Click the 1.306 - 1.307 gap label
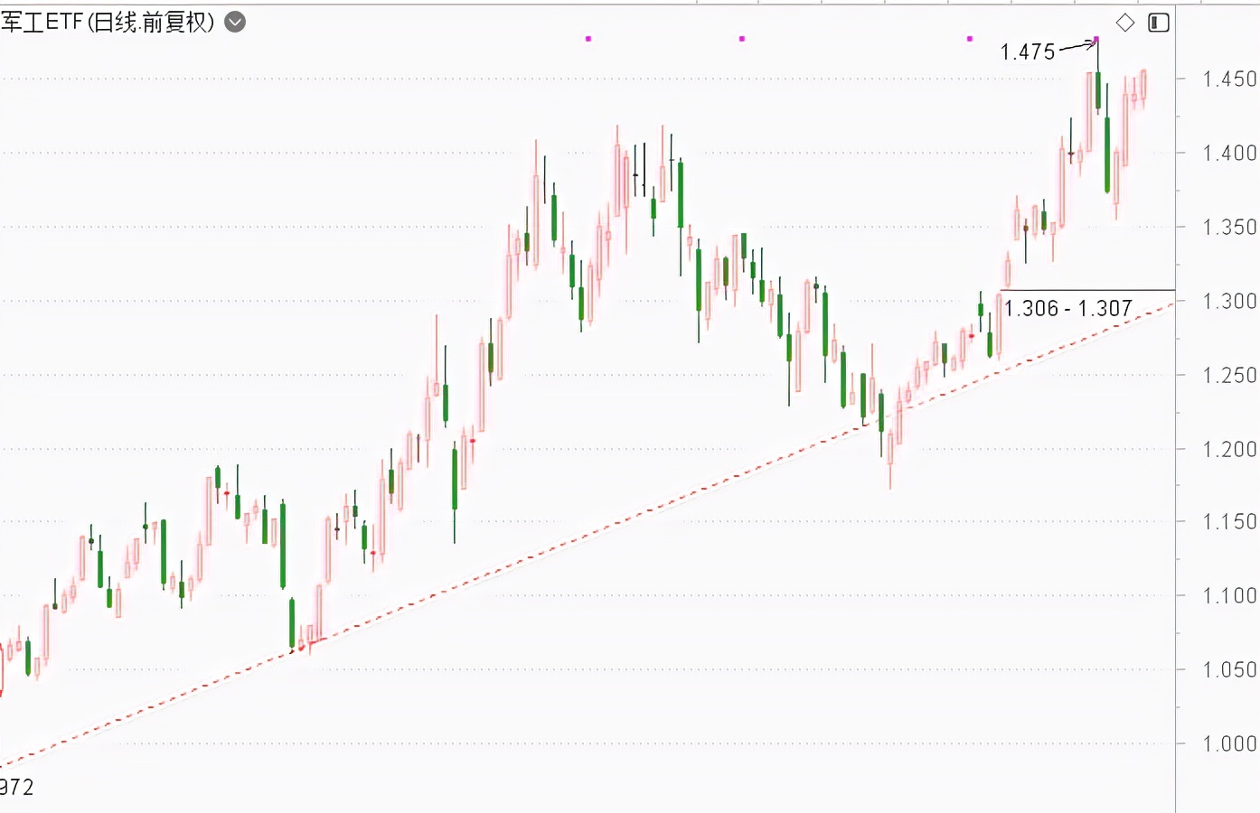 point(1068,309)
